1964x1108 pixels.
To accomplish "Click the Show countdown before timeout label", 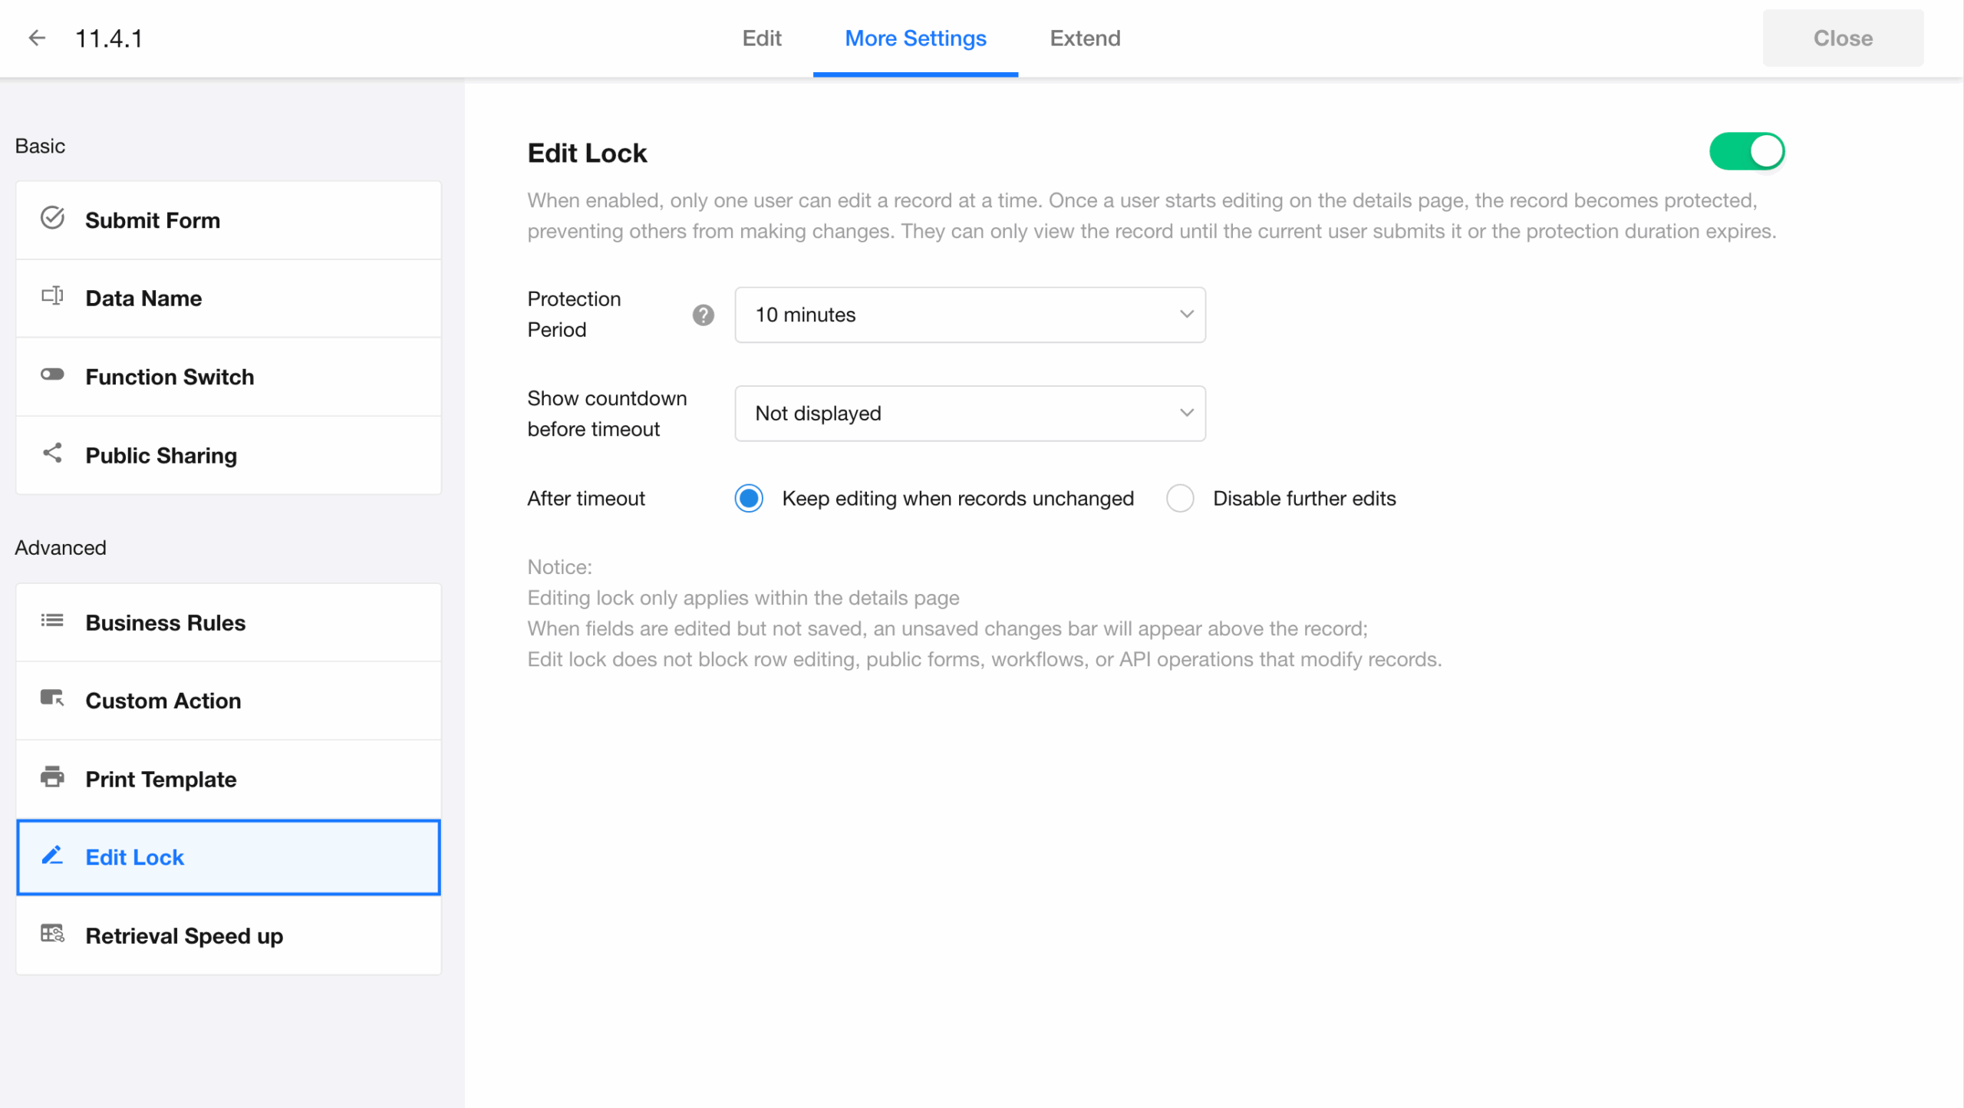I will [607, 414].
